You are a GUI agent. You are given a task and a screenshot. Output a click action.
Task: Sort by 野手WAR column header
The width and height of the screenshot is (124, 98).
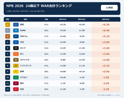[x=82, y=19]
